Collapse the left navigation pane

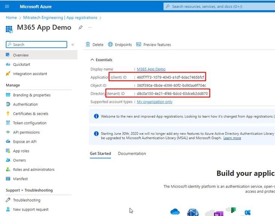(x=73, y=45)
